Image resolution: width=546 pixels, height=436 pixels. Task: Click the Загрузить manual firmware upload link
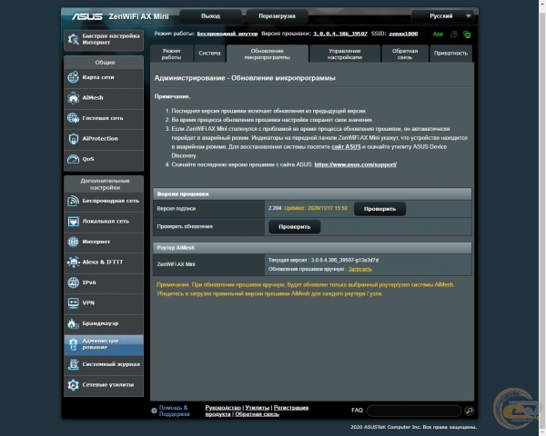click(359, 269)
